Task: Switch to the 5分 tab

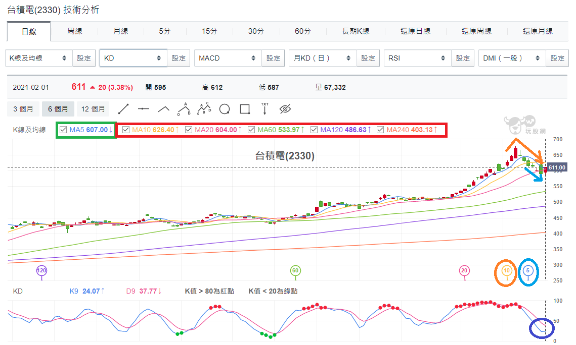Action: [164, 31]
